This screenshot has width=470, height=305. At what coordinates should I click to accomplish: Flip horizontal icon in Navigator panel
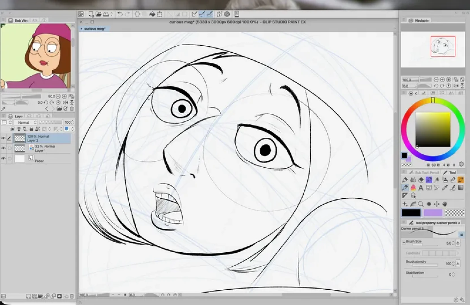[x=456, y=86]
